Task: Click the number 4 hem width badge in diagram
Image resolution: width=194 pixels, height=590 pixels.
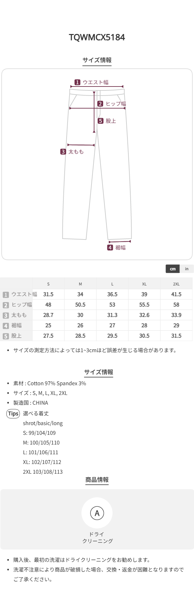Action: (x=110, y=248)
